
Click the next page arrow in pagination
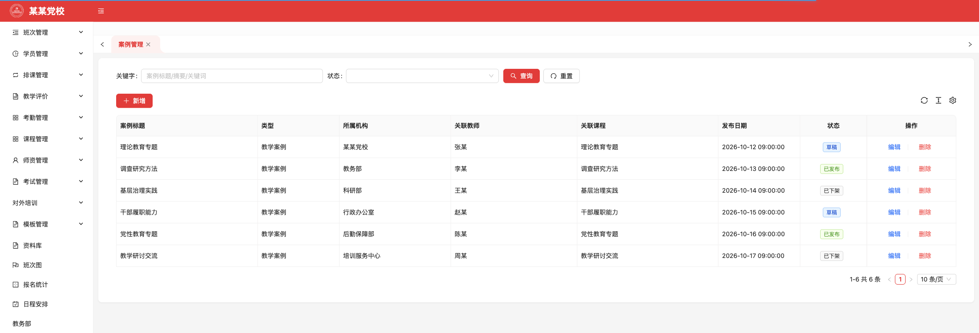point(911,279)
